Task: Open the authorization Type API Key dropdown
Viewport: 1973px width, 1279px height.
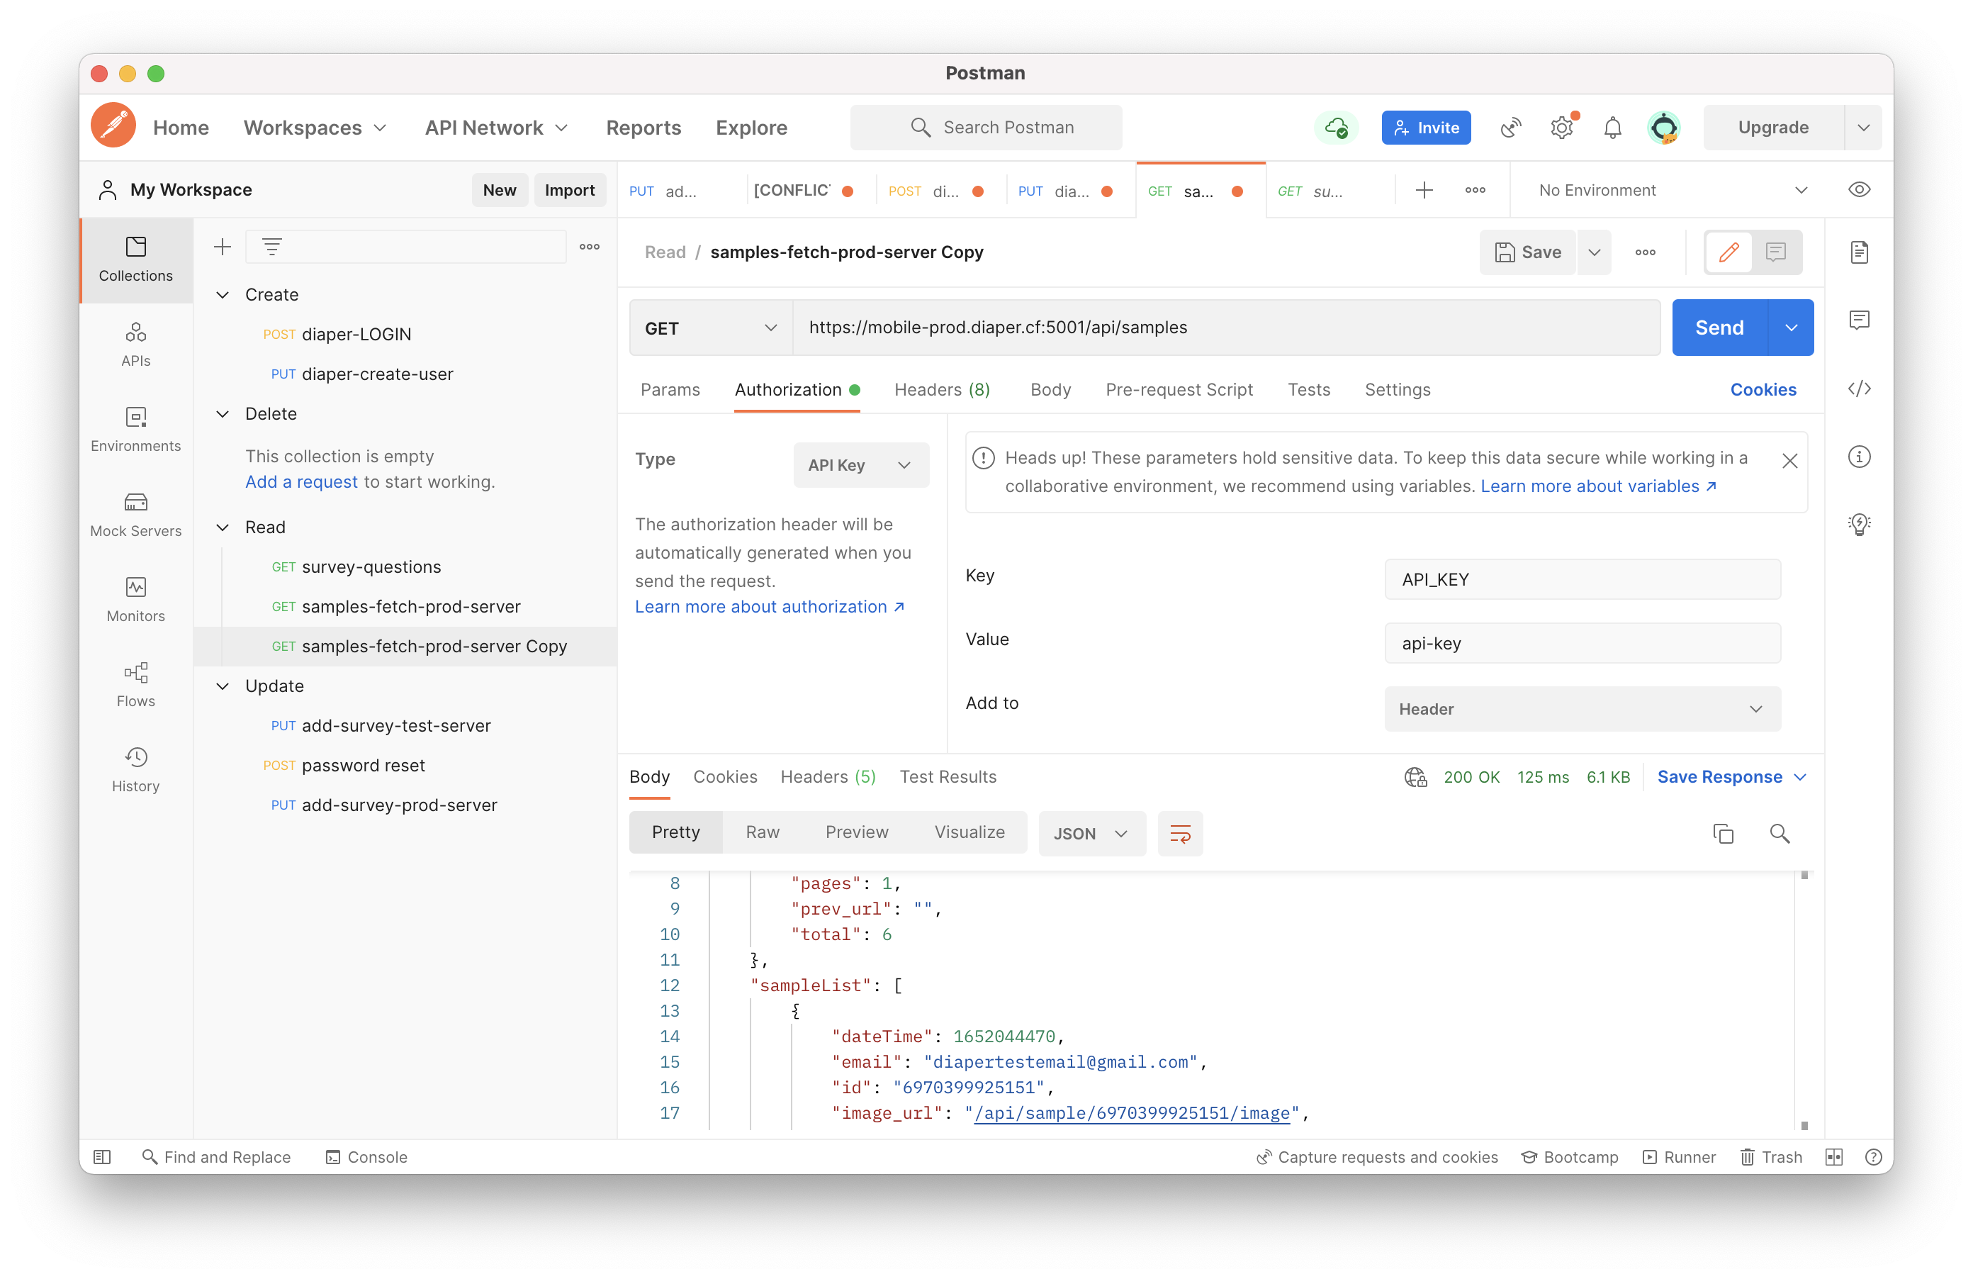Action: (860, 465)
